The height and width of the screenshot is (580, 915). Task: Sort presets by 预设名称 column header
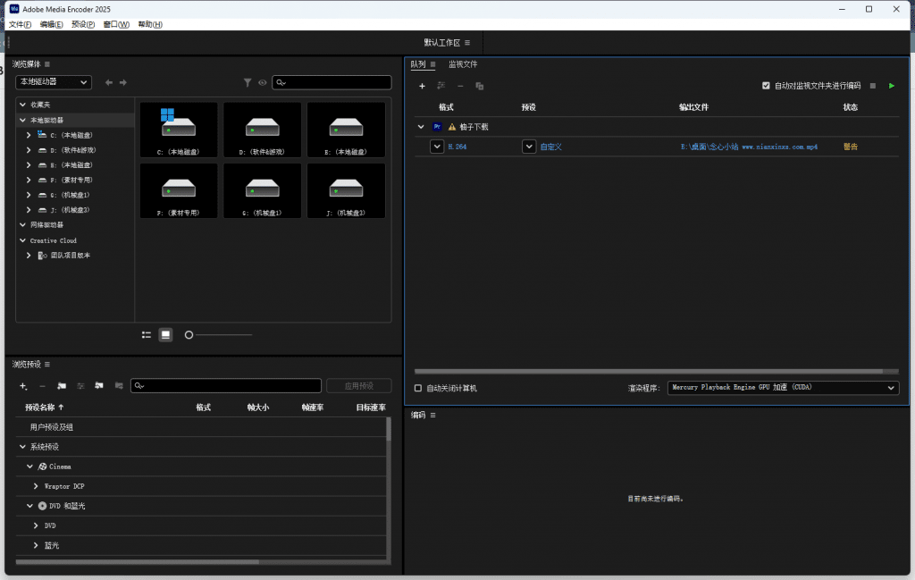coord(45,408)
